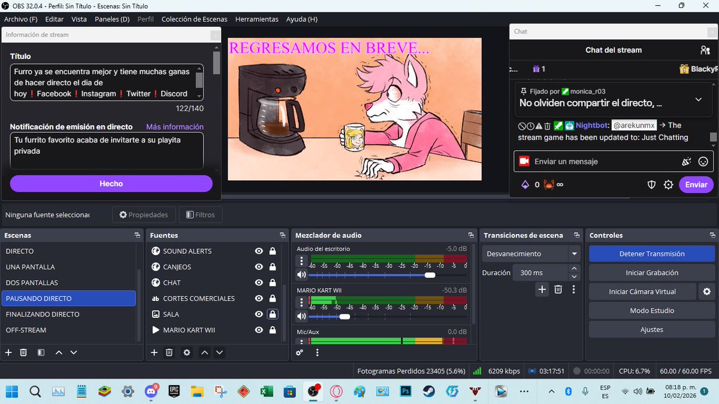719x404 pixels.
Task: Pop out the Mezclador de audio panel
Action: [470, 235]
